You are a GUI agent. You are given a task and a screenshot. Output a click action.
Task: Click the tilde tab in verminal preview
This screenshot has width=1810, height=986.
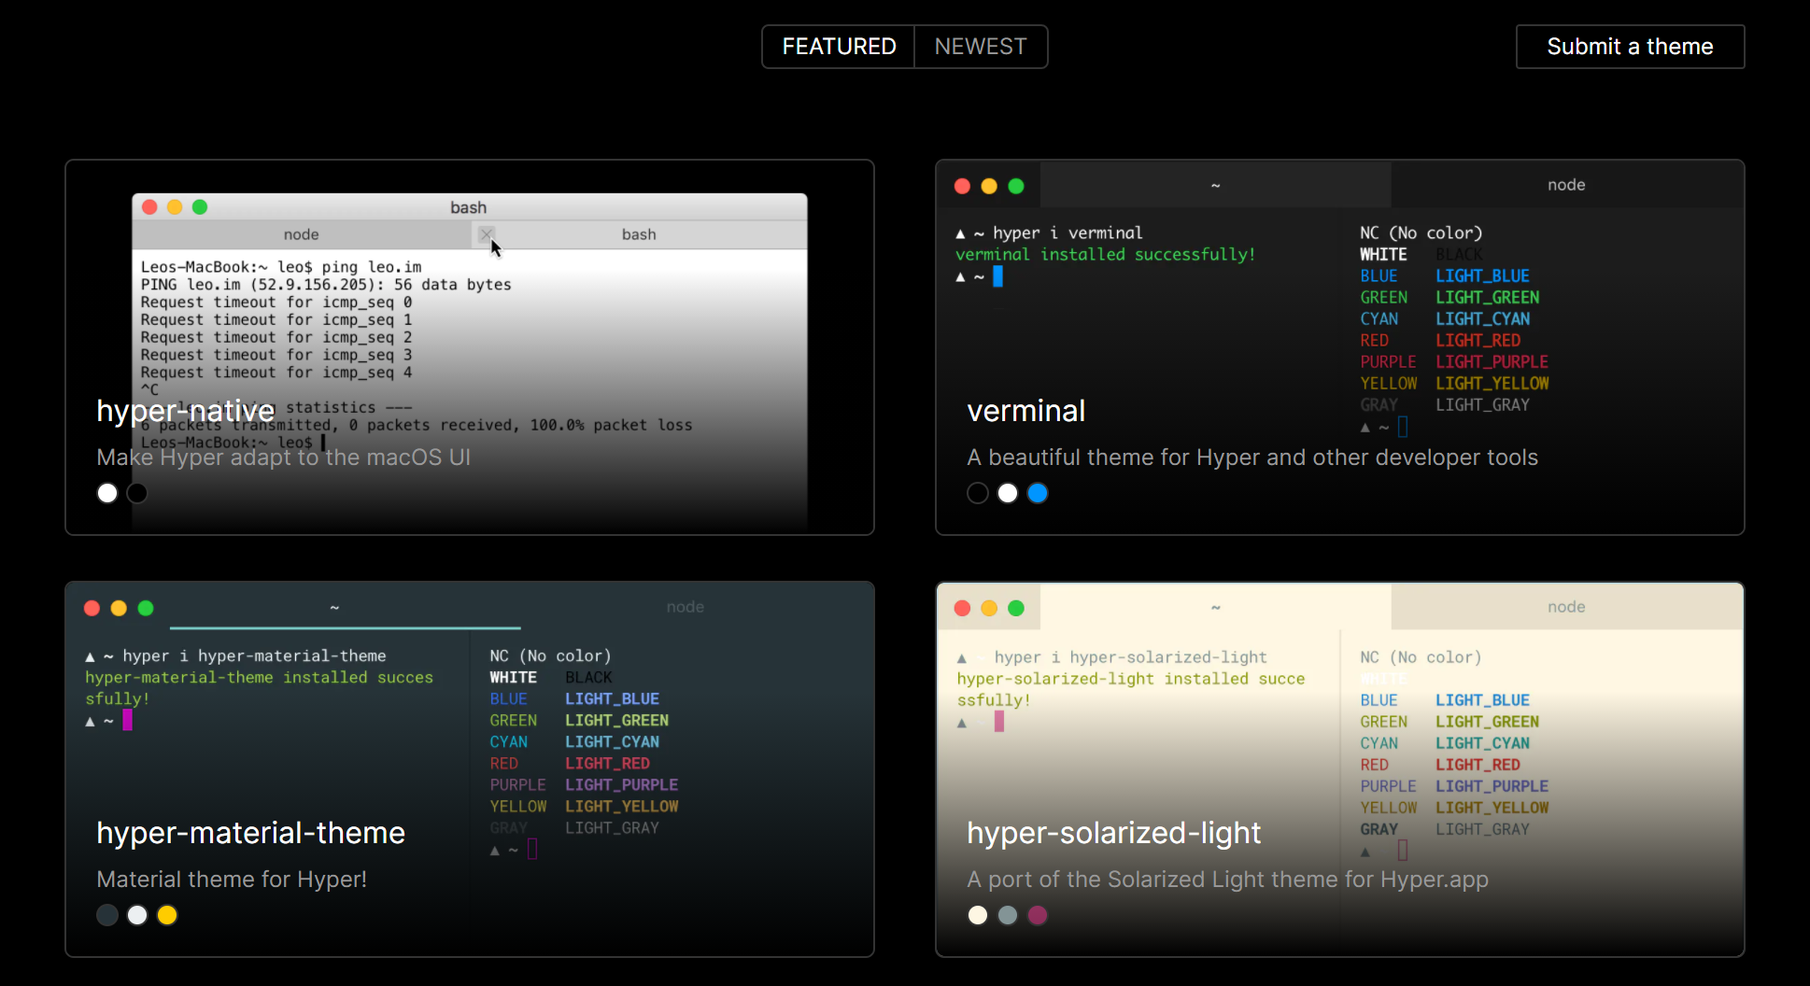click(1215, 185)
